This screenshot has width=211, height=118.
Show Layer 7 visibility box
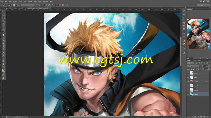tap(188, 86)
